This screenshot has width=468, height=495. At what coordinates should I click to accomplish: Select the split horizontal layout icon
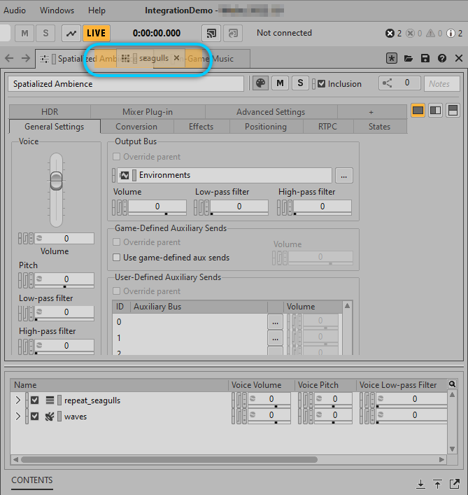pos(453,111)
